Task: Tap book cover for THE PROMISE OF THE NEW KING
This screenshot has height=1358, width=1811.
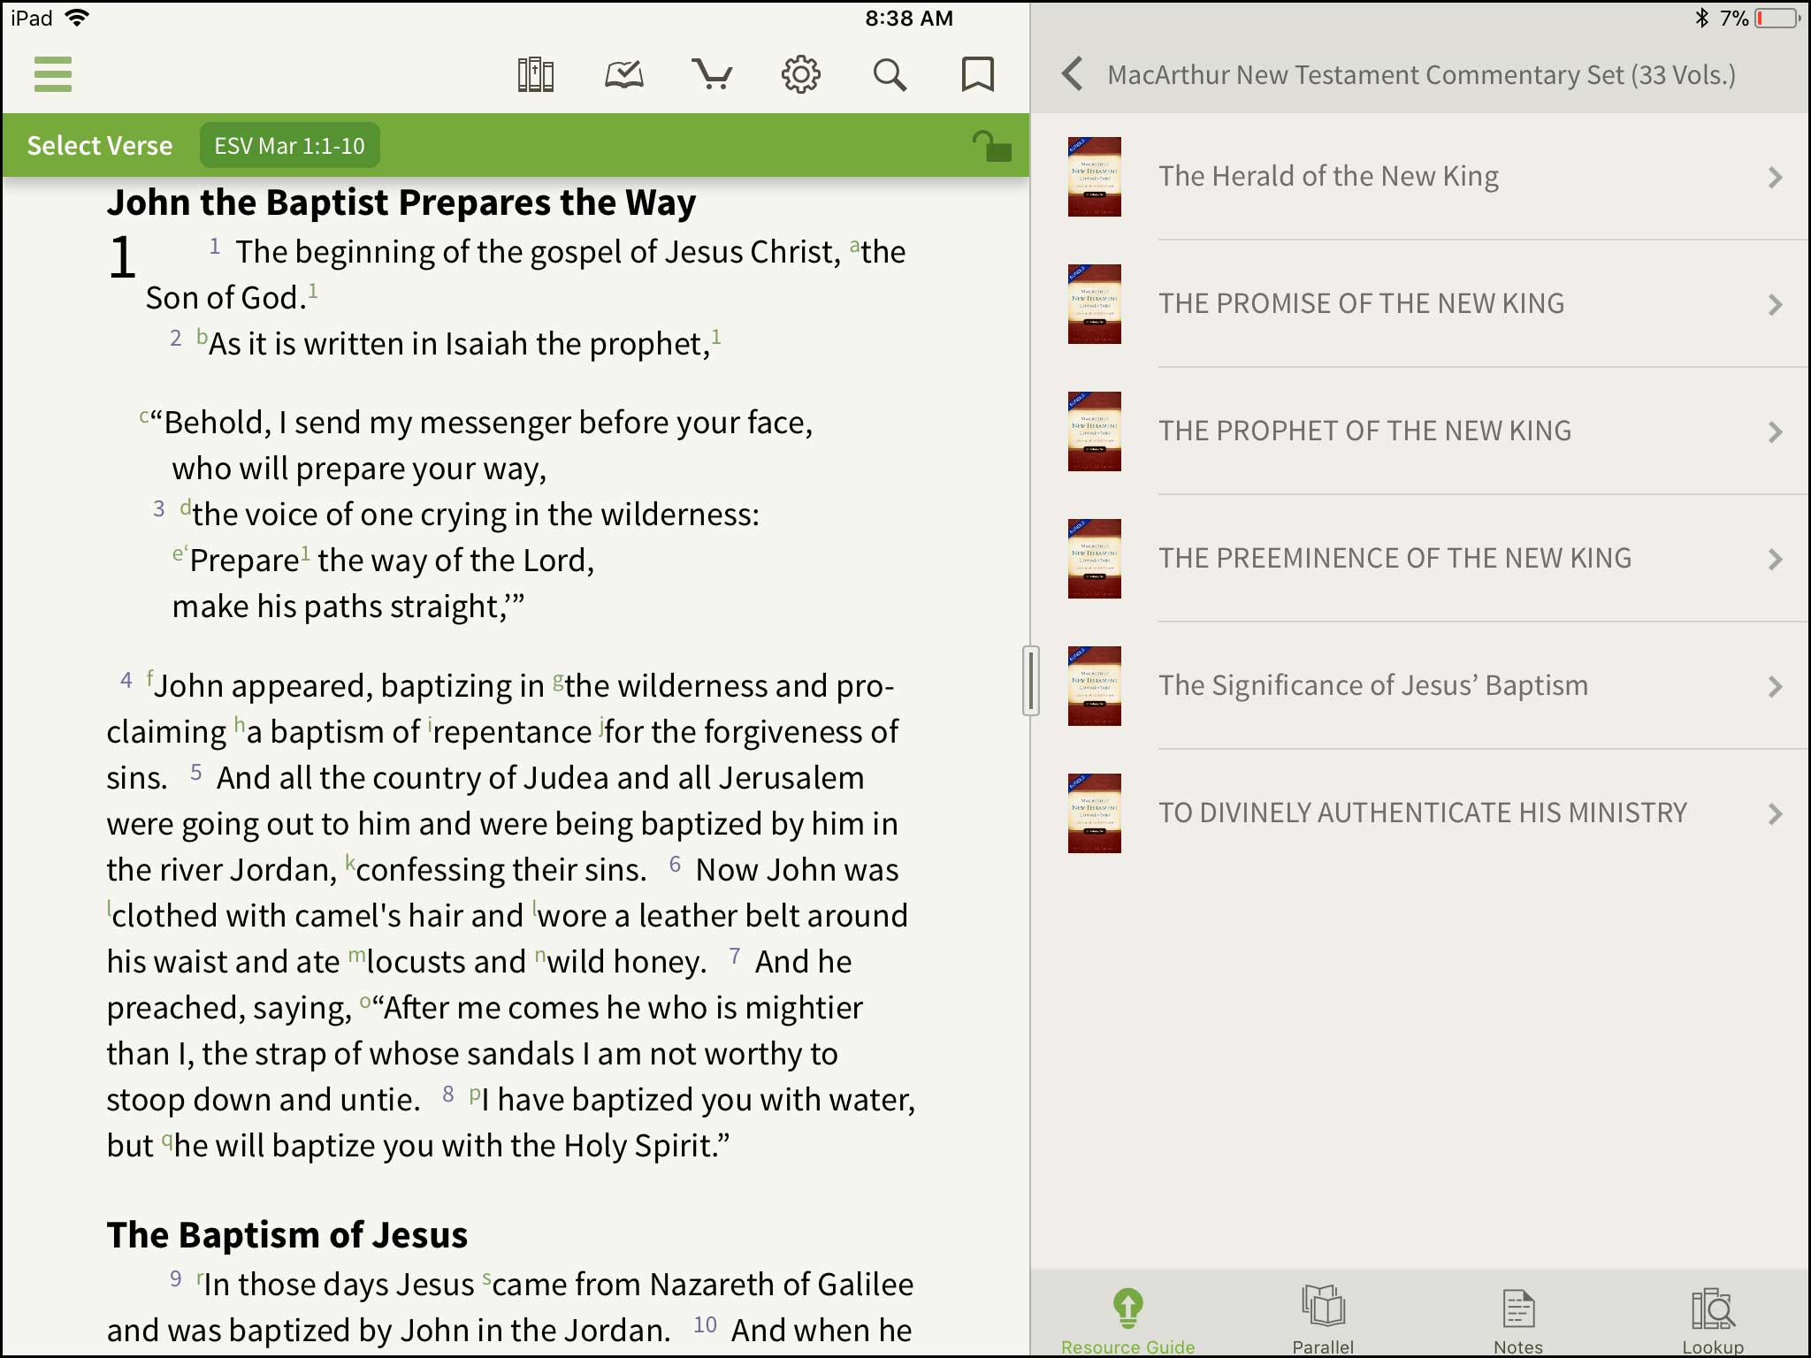Action: [x=1094, y=304]
